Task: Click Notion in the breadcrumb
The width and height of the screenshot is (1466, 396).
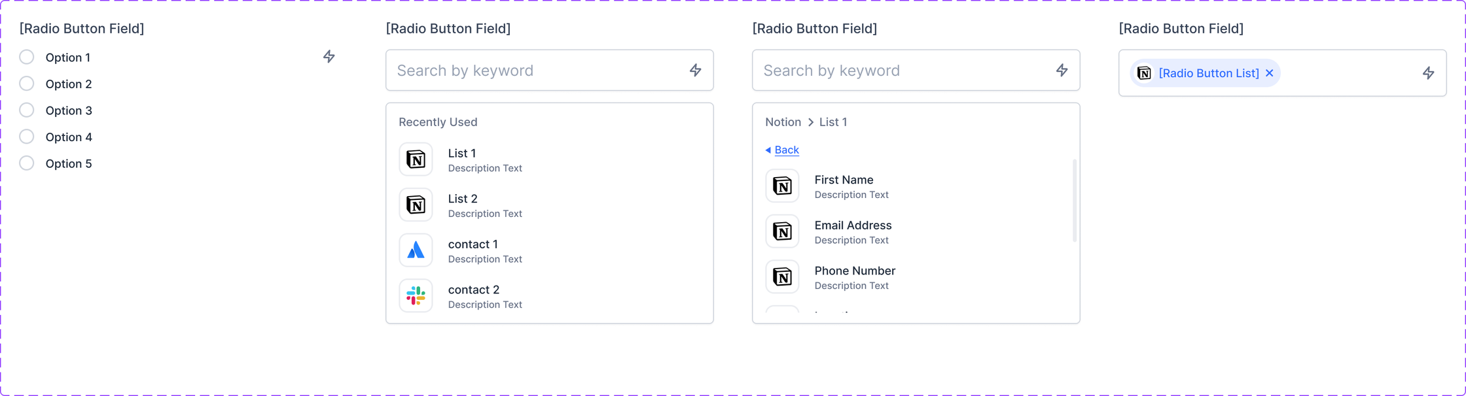Action: [x=783, y=122]
